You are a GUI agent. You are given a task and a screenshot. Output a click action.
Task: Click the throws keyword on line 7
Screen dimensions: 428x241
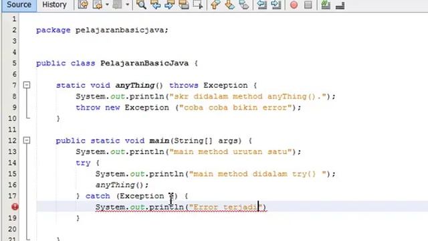click(x=184, y=86)
